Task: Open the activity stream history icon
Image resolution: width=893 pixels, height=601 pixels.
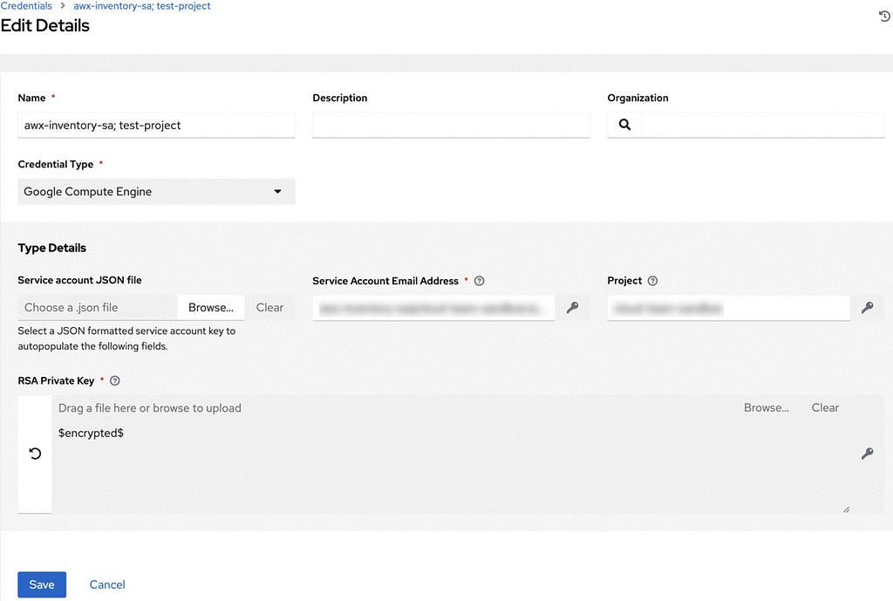Action: [x=884, y=17]
